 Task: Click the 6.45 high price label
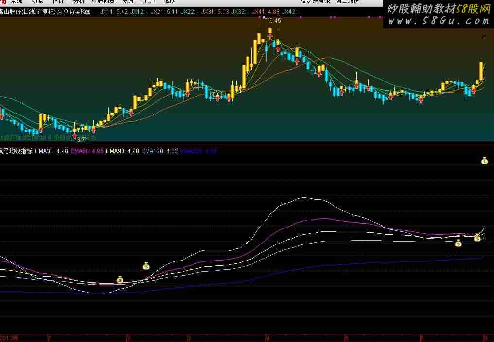[x=275, y=21]
